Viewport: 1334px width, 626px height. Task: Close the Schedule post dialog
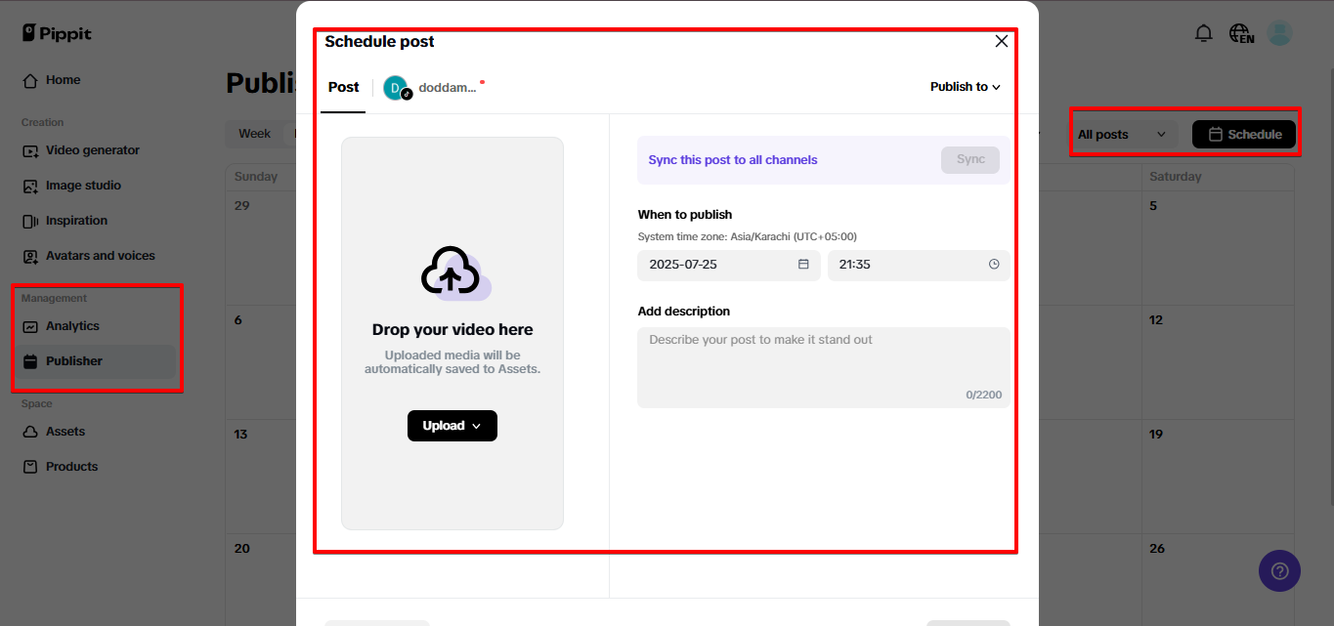1001,41
